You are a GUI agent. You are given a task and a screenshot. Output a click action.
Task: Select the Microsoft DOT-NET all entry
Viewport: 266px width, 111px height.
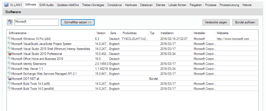132,79
